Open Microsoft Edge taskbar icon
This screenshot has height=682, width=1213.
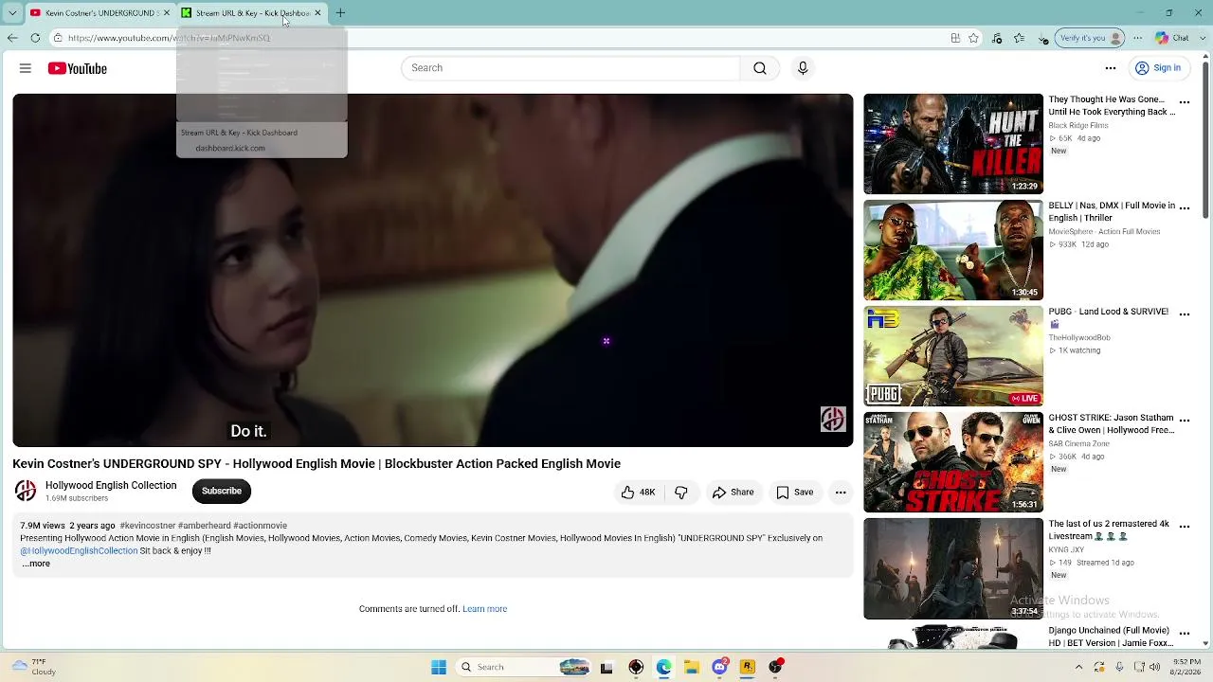click(664, 667)
